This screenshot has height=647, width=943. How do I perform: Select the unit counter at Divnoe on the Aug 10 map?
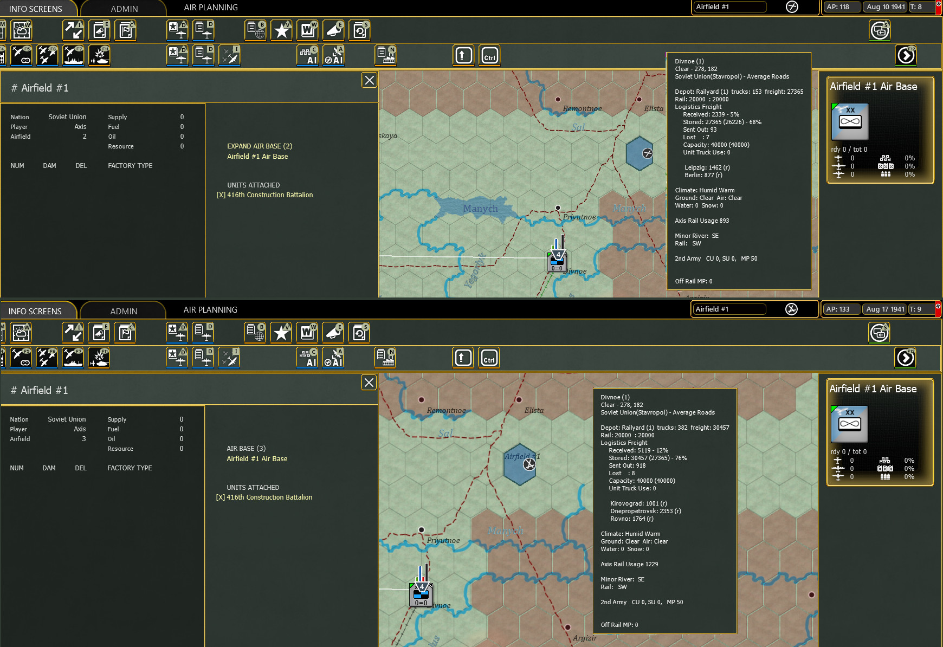coord(558,261)
